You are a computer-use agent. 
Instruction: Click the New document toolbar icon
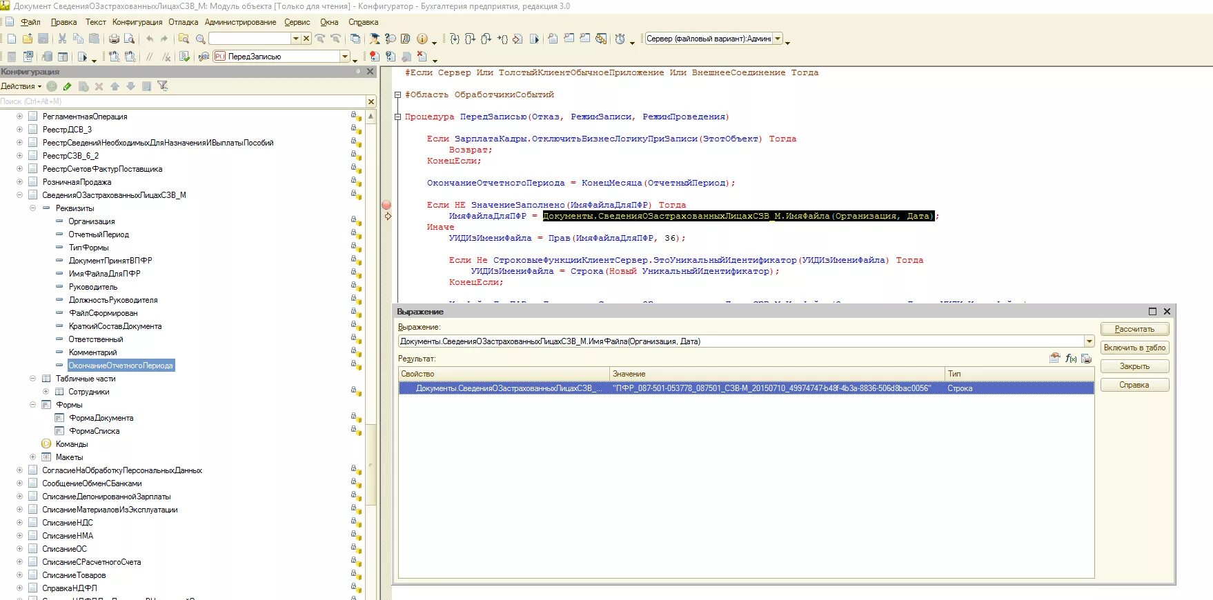coord(12,39)
